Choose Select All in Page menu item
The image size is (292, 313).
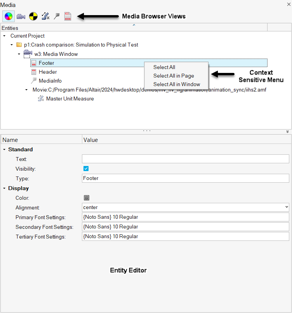(174, 76)
